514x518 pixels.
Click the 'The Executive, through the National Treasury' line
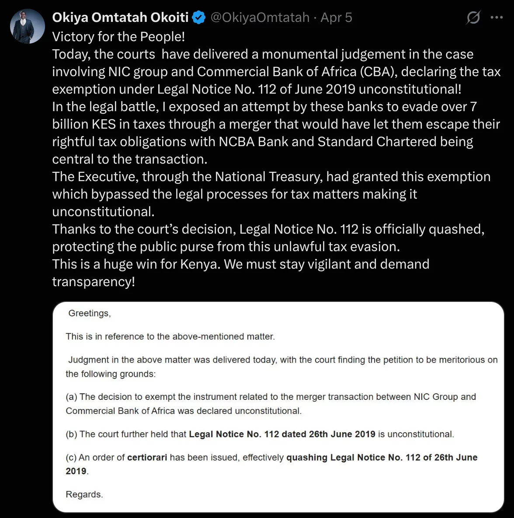tap(271, 177)
